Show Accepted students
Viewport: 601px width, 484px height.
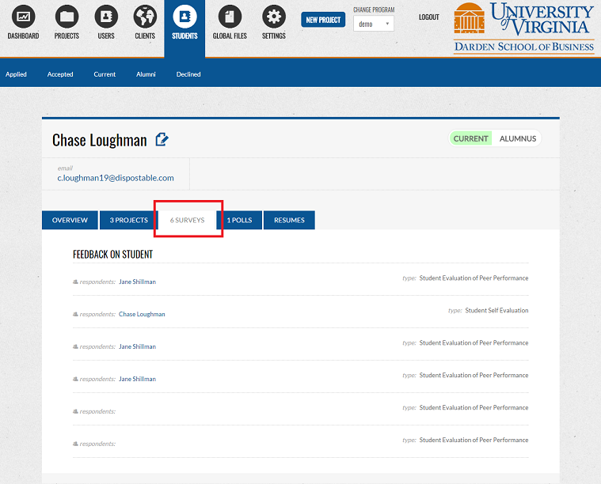(60, 74)
